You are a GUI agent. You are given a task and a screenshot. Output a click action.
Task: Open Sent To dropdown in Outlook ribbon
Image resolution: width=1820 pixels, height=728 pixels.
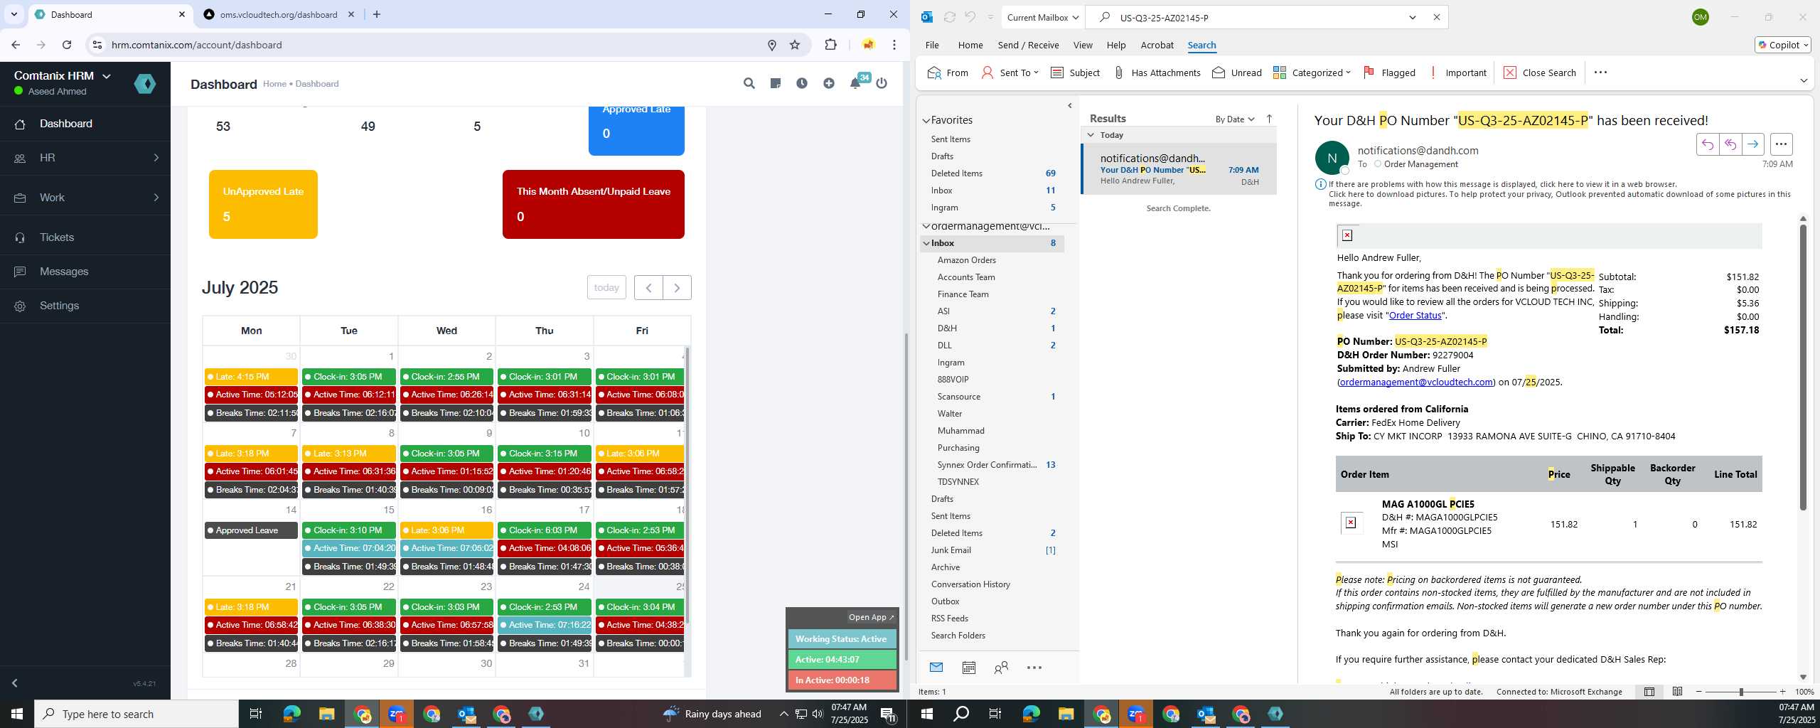coord(1010,73)
